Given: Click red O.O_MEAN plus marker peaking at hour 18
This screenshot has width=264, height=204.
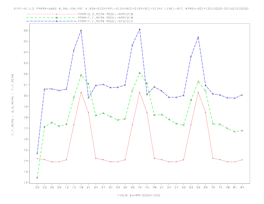Looking at the screenshot, I should point(81,92).
